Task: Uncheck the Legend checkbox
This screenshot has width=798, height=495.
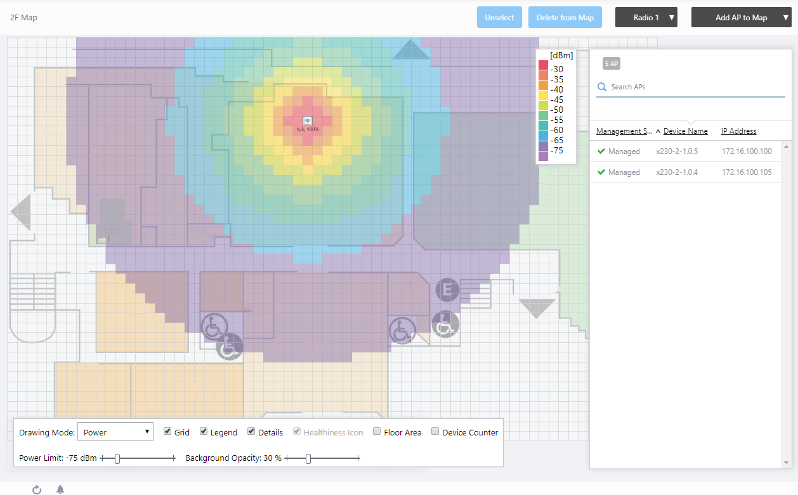Action: pos(204,432)
